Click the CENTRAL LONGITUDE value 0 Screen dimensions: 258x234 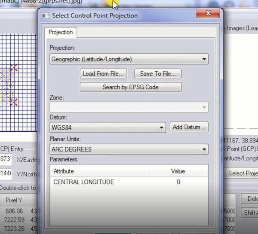click(x=178, y=182)
